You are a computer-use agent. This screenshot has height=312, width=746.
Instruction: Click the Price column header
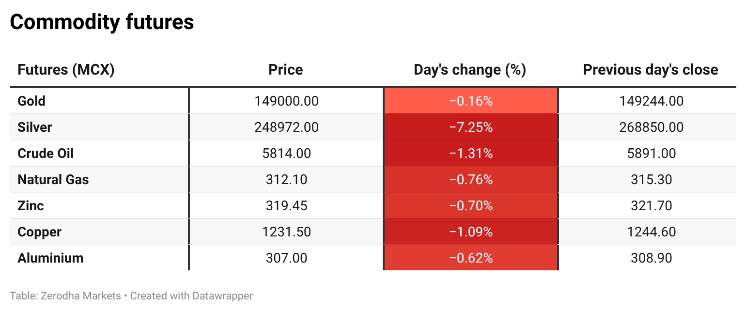285,70
